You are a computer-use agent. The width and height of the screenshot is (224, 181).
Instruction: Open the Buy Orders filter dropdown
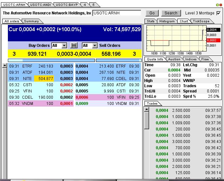64,46
